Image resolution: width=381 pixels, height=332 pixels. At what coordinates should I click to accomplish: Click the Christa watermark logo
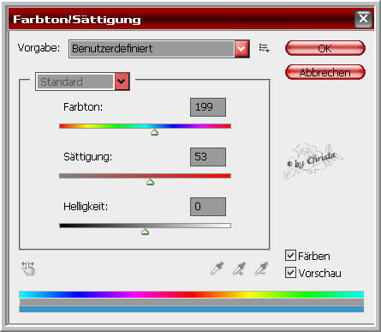[x=313, y=160]
